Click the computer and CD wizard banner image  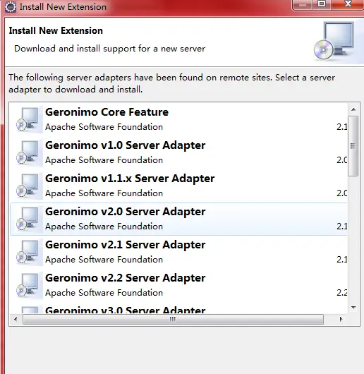[336, 41]
